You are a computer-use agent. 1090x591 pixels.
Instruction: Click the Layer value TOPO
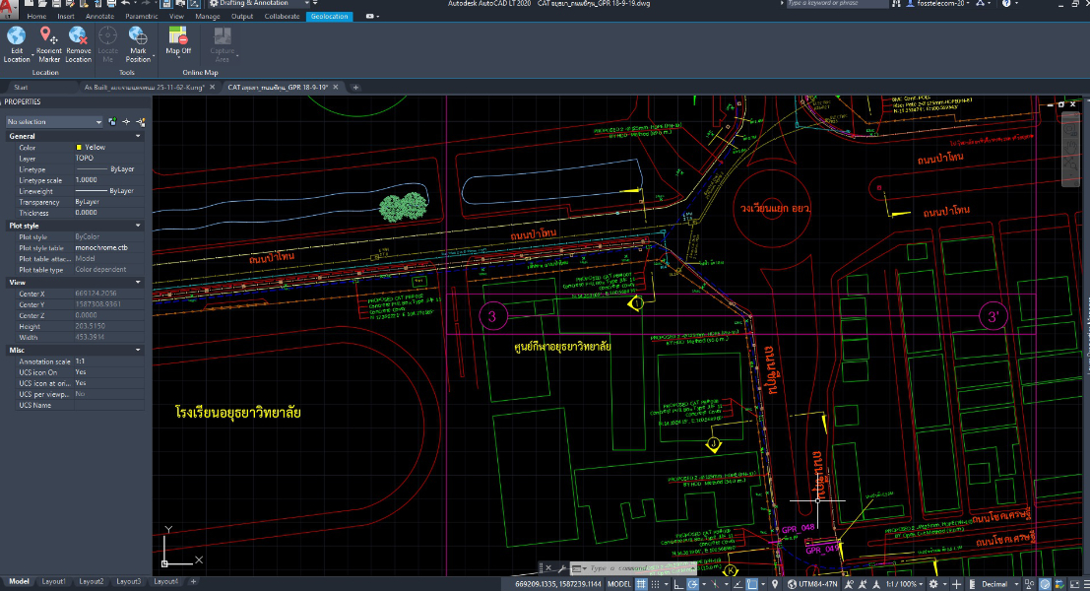tap(84, 159)
